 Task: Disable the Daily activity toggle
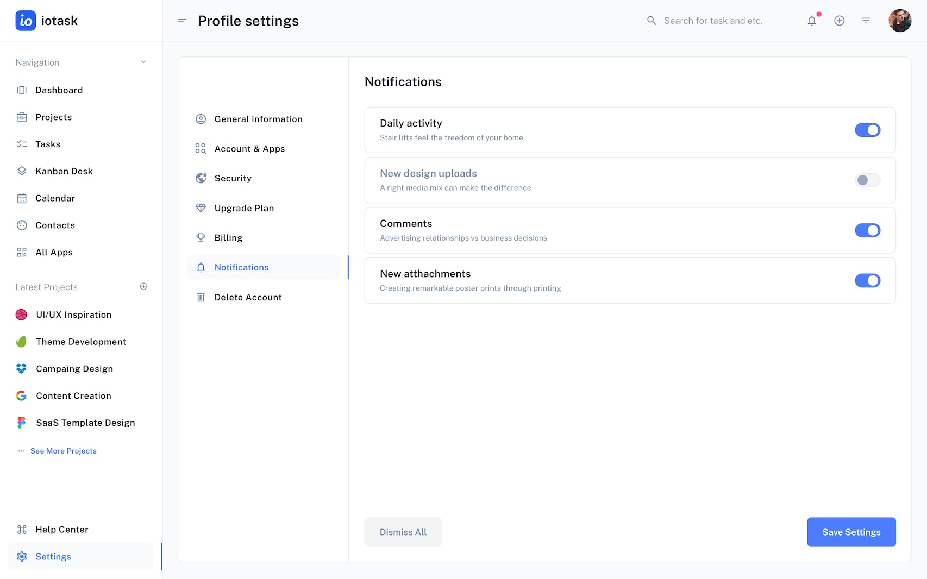[867, 130]
